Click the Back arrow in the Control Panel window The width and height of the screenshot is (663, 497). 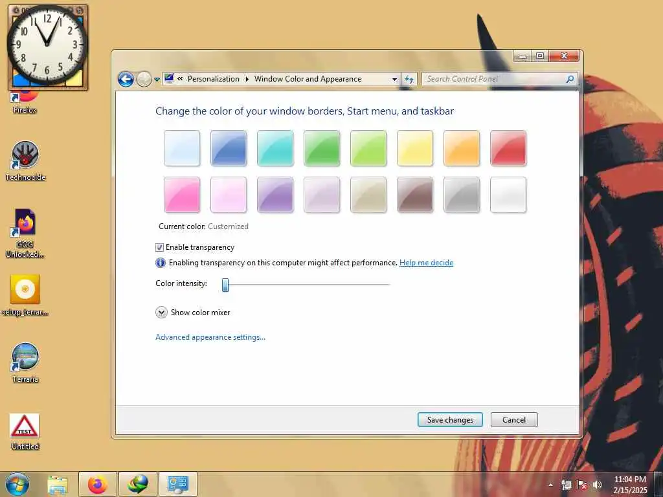click(126, 79)
